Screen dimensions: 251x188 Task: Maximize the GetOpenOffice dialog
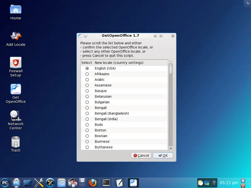coord(161,35)
